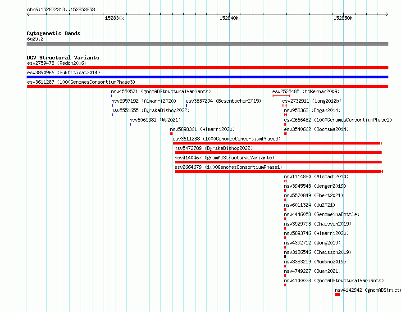Select the esv2664679 red variant bar
The image size is (401, 312).
[279, 172]
